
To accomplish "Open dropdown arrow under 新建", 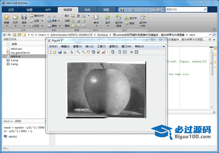I will 6,26.
